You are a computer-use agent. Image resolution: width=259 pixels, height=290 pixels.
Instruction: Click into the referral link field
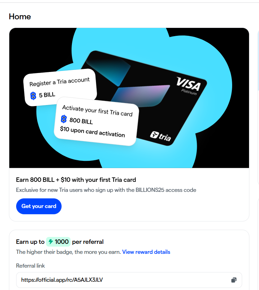(129, 280)
